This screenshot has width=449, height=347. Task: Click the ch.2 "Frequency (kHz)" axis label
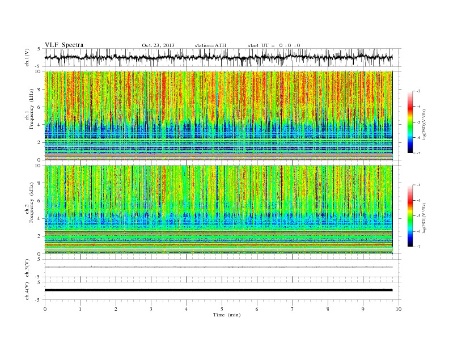[x=32, y=202]
